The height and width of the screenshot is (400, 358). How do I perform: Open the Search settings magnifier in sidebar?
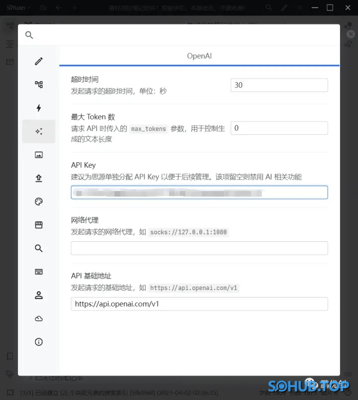click(x=39, y=248)
